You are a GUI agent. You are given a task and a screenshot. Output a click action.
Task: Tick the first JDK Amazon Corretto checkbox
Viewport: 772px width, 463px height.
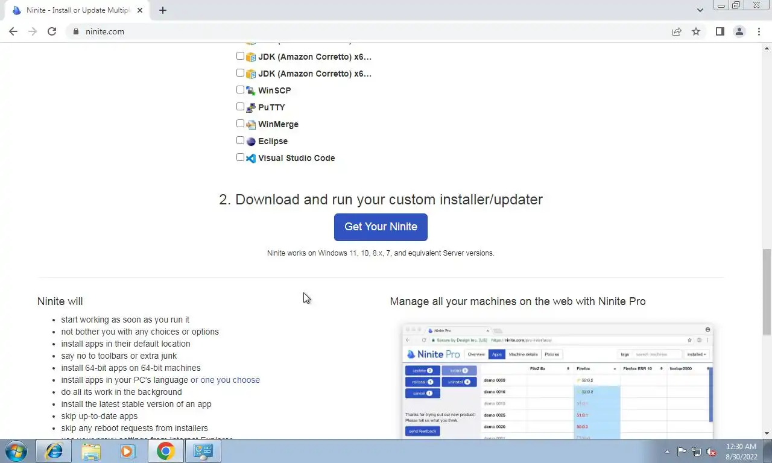point(240,56)
